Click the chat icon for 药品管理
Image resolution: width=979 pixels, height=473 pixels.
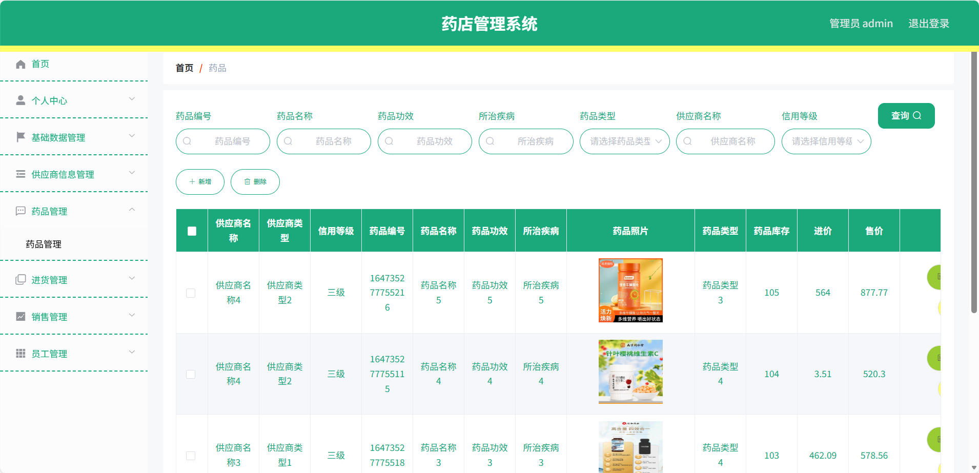point(21,211)
